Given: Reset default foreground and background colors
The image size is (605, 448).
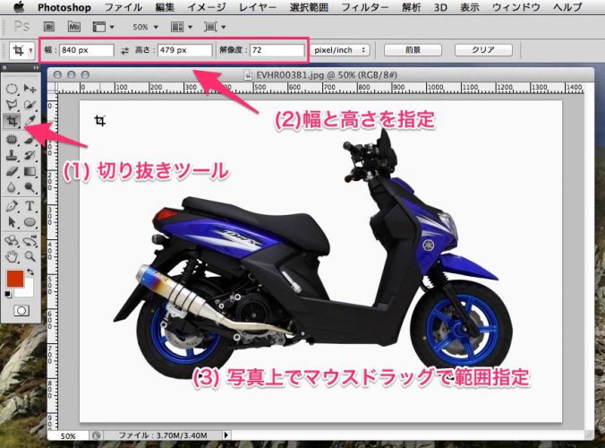Looking at the screenshot, I should point(8,295).
